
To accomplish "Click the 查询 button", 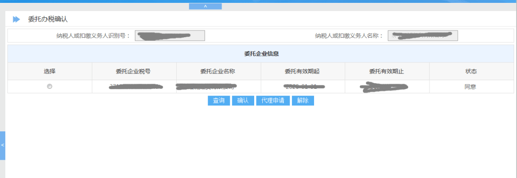I will pyautogui.click(x=219, y=101).
